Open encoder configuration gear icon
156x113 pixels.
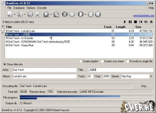coord(72,14)
